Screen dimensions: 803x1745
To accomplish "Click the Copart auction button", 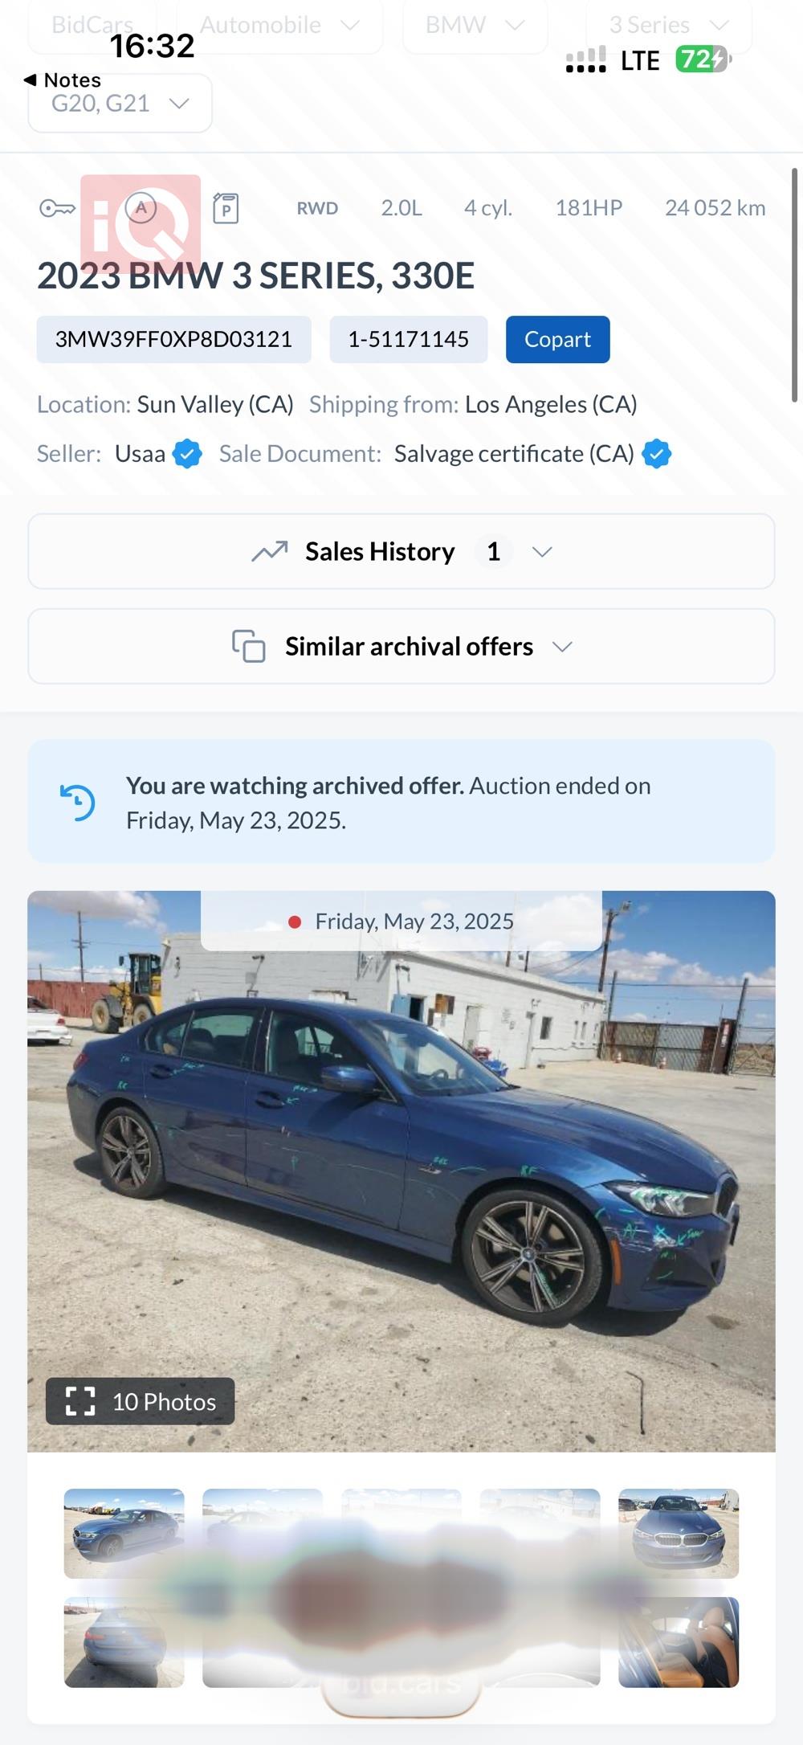I will pos(557,340).
